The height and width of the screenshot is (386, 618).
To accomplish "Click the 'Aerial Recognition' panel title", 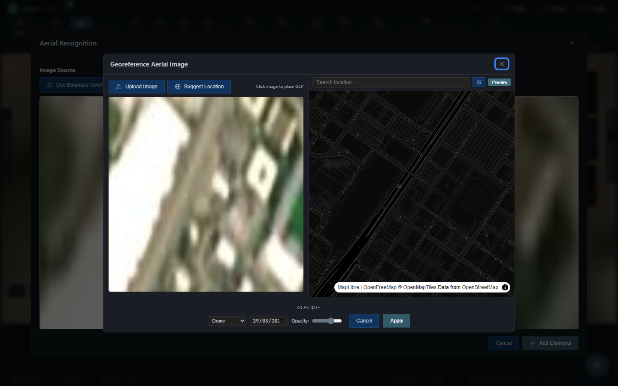I will [x=68, y=43].
